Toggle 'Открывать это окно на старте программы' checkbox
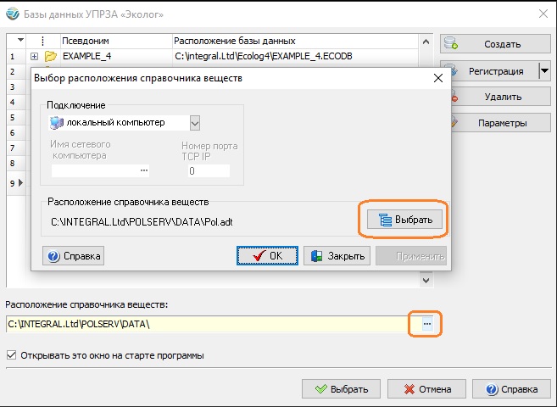Screen dimensions: 557x407 pyautogui.click(x=11, y=355)
